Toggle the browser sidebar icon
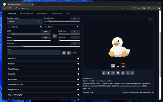 (159, 8)
